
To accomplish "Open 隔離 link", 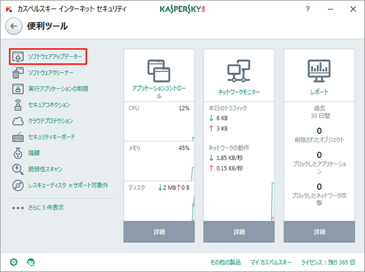I will coord(34,153).
